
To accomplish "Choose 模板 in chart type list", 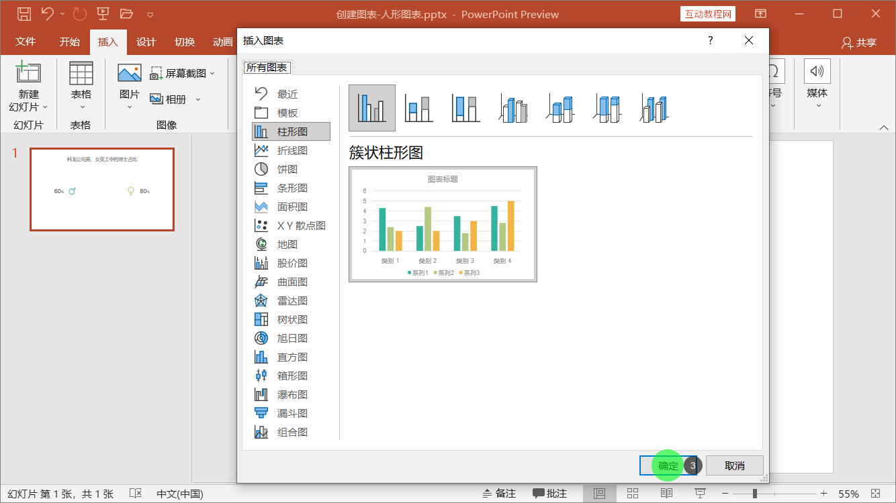I will tap(291, 113).
